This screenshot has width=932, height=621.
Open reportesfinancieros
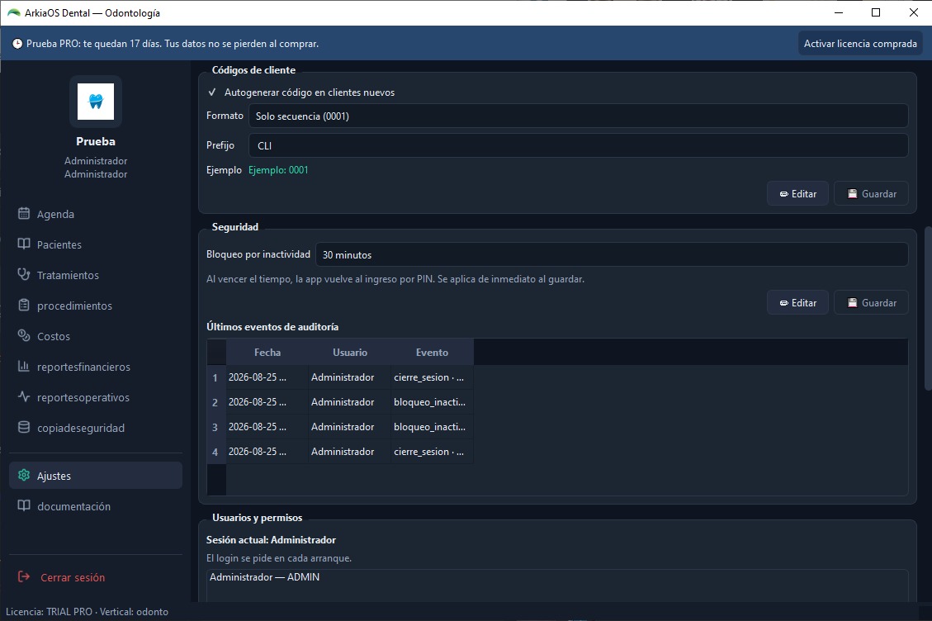tap(96, 367)
